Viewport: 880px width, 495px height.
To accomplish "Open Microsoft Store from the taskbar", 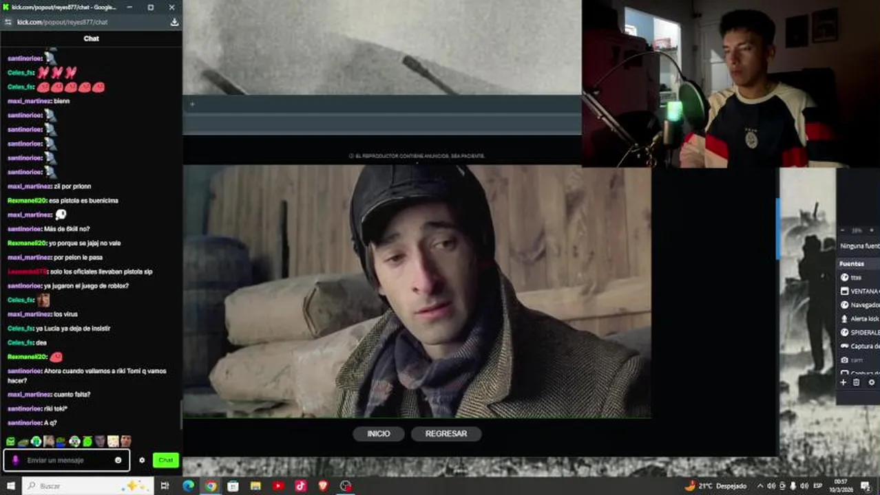I will point(233,486).
